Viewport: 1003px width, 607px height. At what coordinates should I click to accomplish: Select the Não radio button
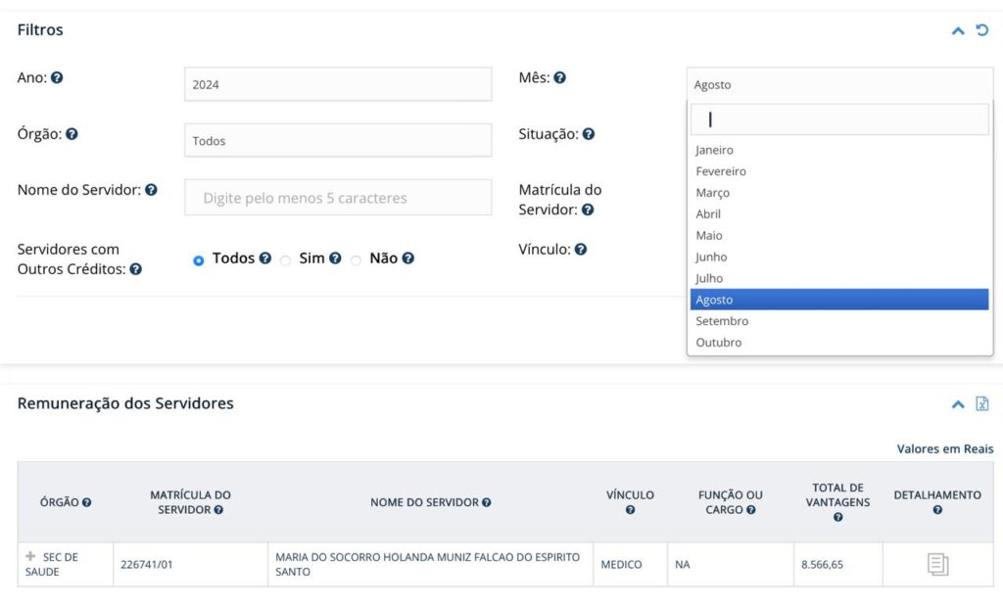pyautogui.click(x=357, y=260)
